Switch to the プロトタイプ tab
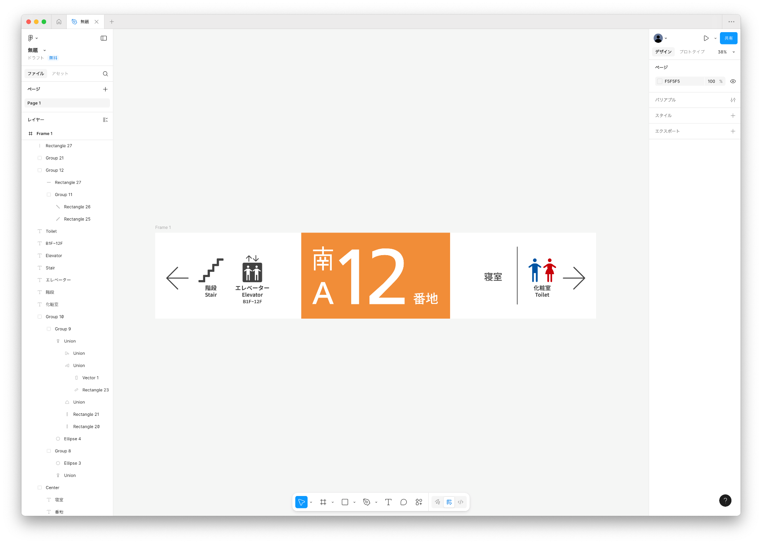 692,52
